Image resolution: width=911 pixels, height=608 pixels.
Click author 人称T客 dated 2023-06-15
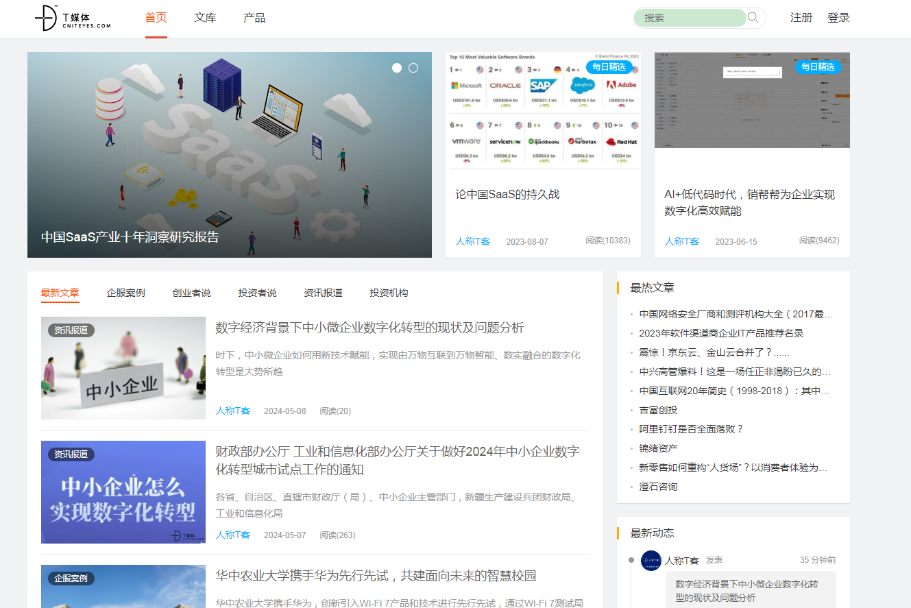[682, 241]
